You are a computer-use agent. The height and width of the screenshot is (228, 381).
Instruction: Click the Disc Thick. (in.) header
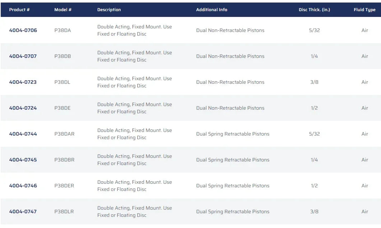314,10
